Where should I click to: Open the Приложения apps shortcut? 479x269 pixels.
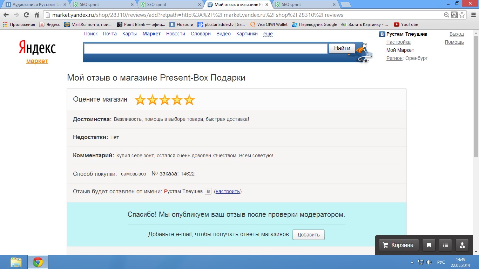pos(19,25)
